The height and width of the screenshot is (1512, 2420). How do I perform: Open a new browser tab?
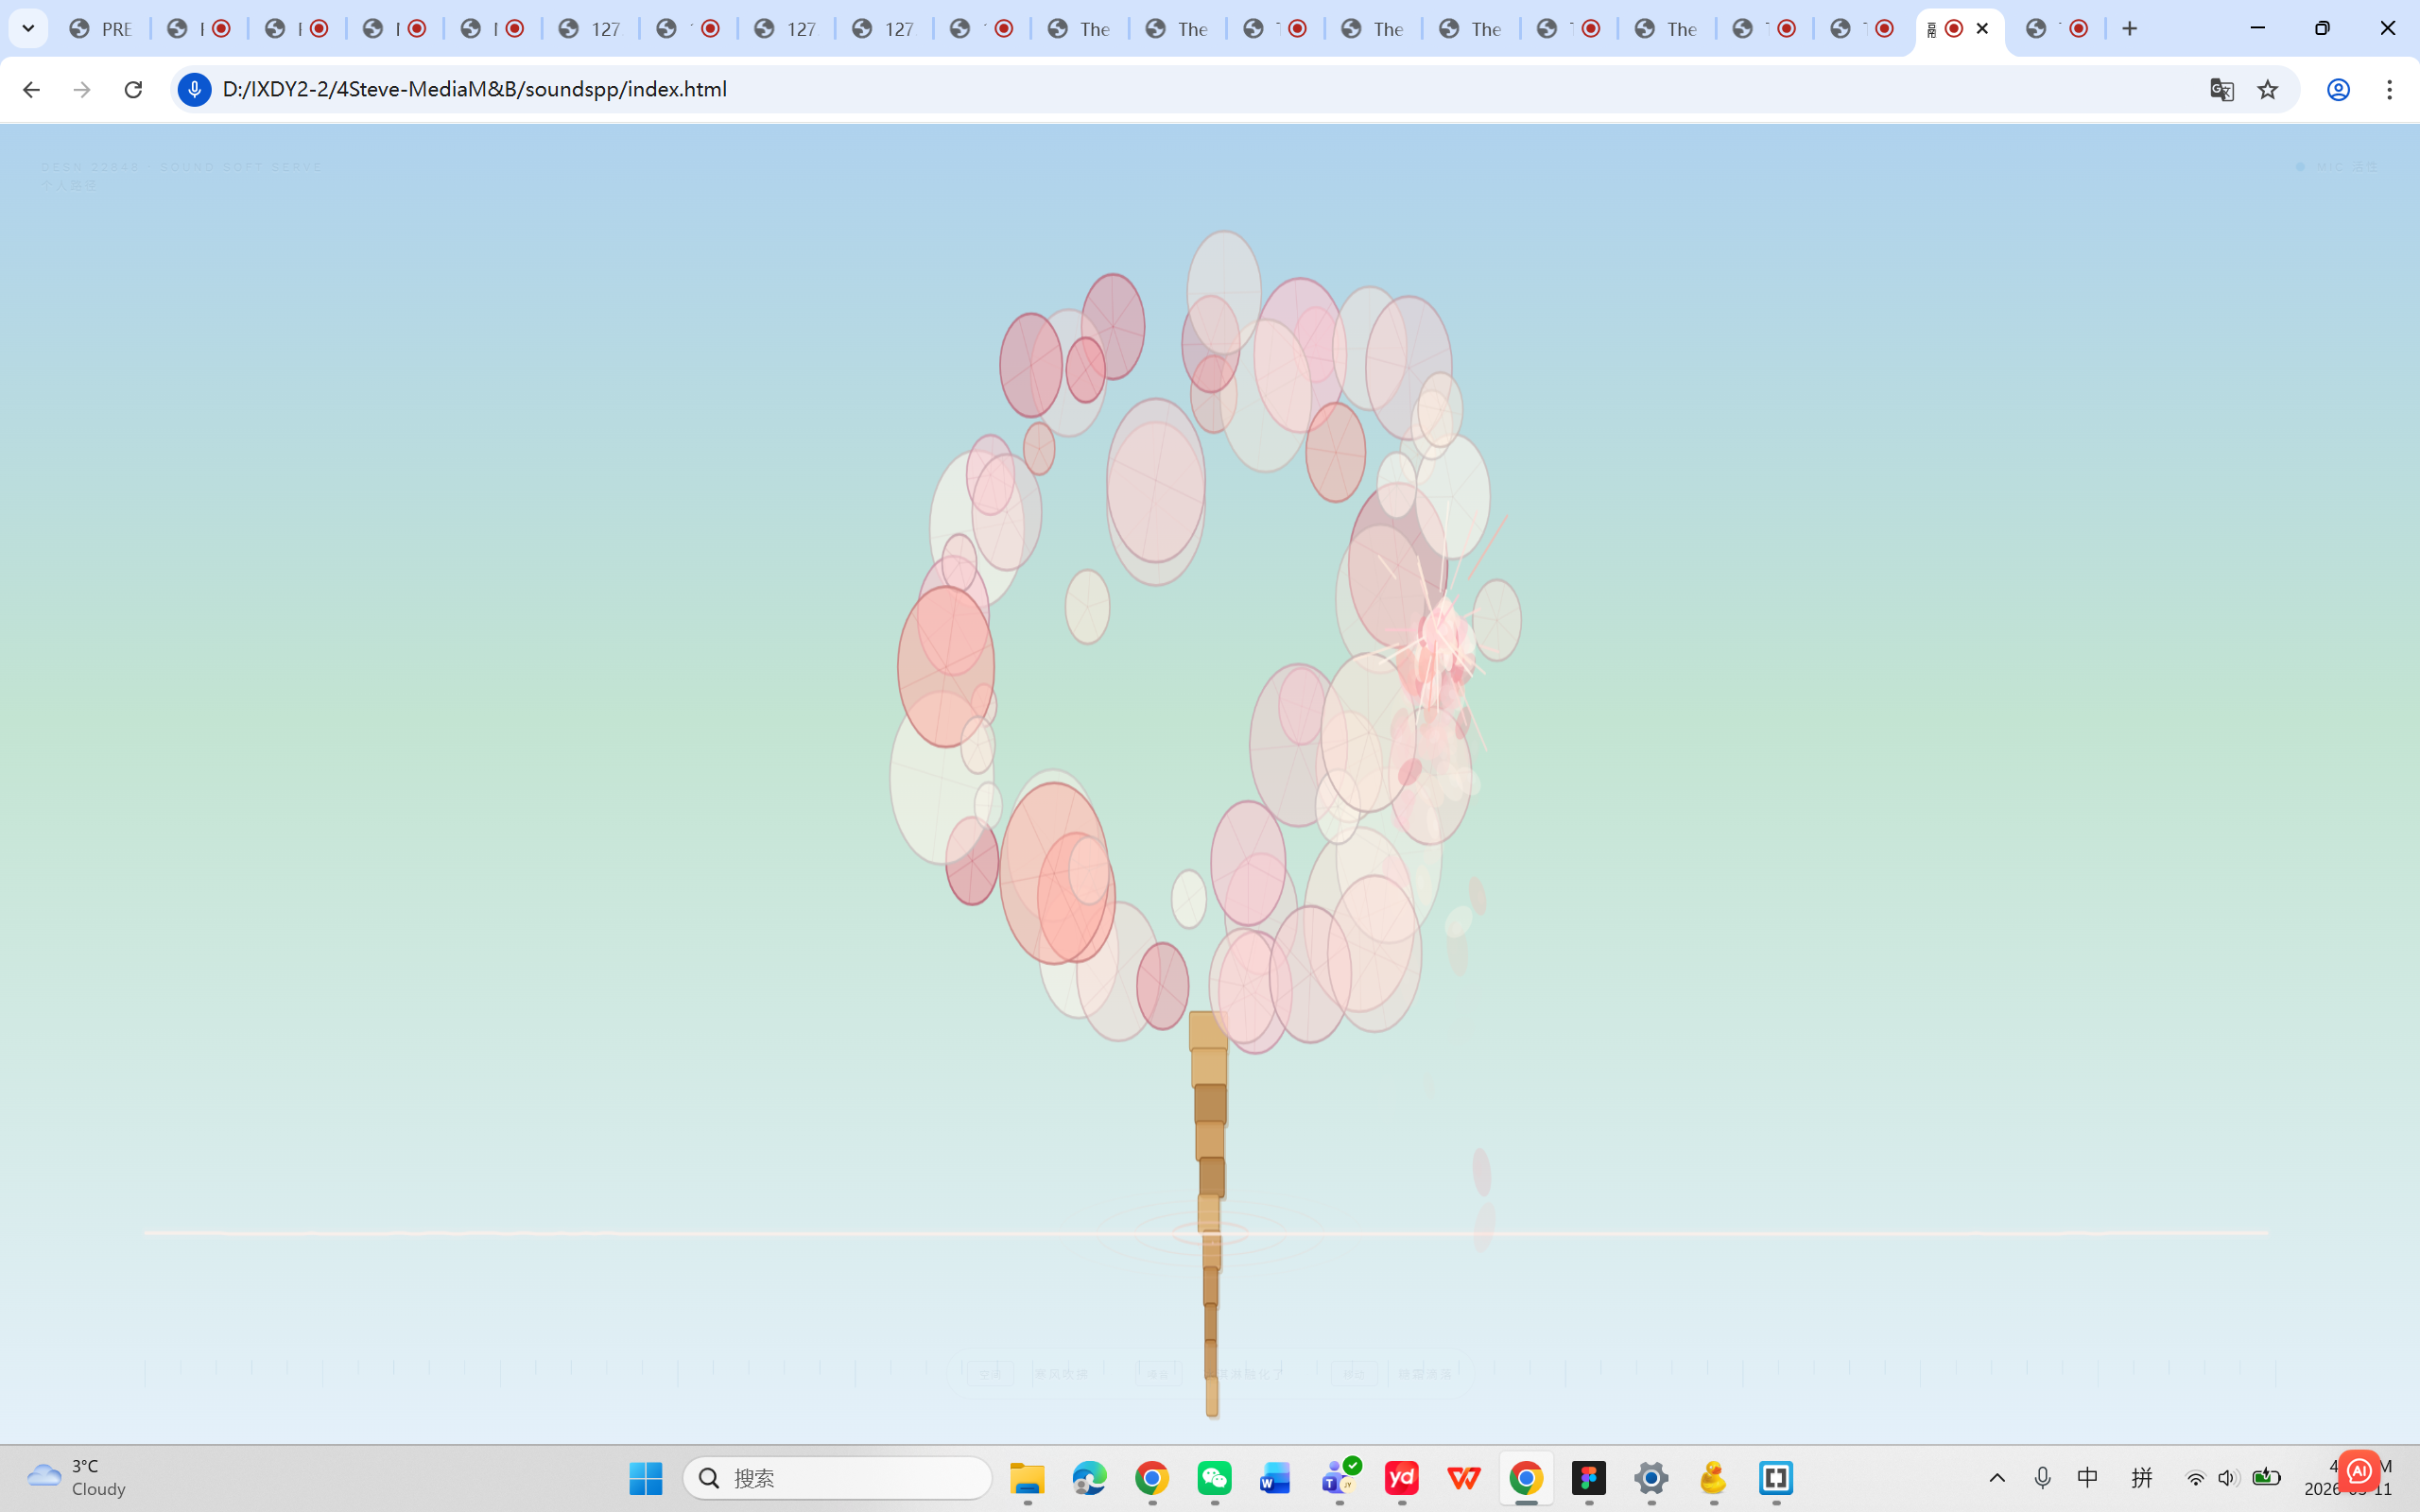click(x=2129, y=29)
